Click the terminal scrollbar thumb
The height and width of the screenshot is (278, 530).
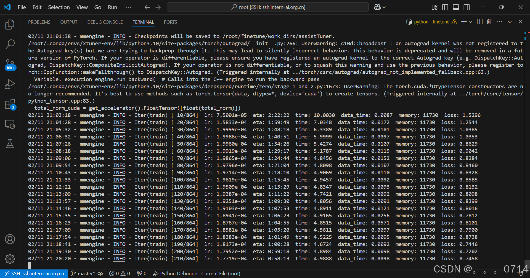pos(527,264)
